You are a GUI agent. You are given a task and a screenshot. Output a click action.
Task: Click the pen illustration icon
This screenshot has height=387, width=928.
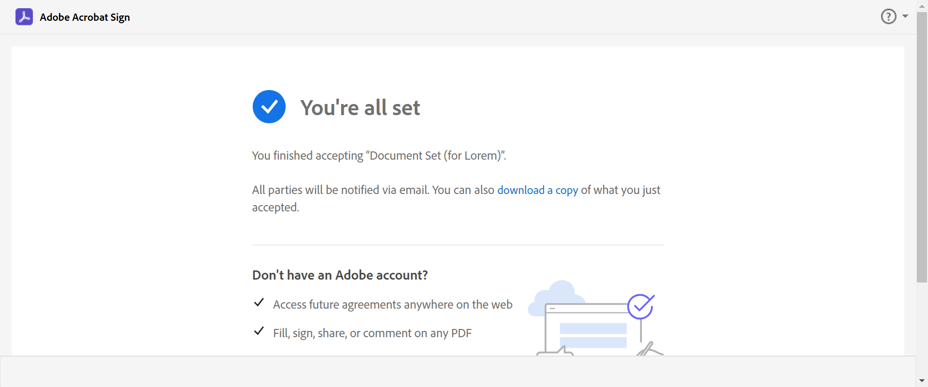click(648, 349)
